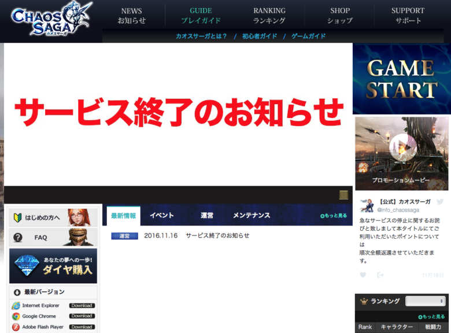Click the 戦闘力 column header
451x333 pixels.
point(433,327)
